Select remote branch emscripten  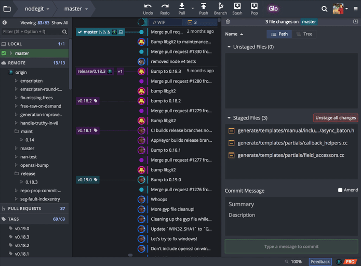pyautogui.click(x=31, y=81)
